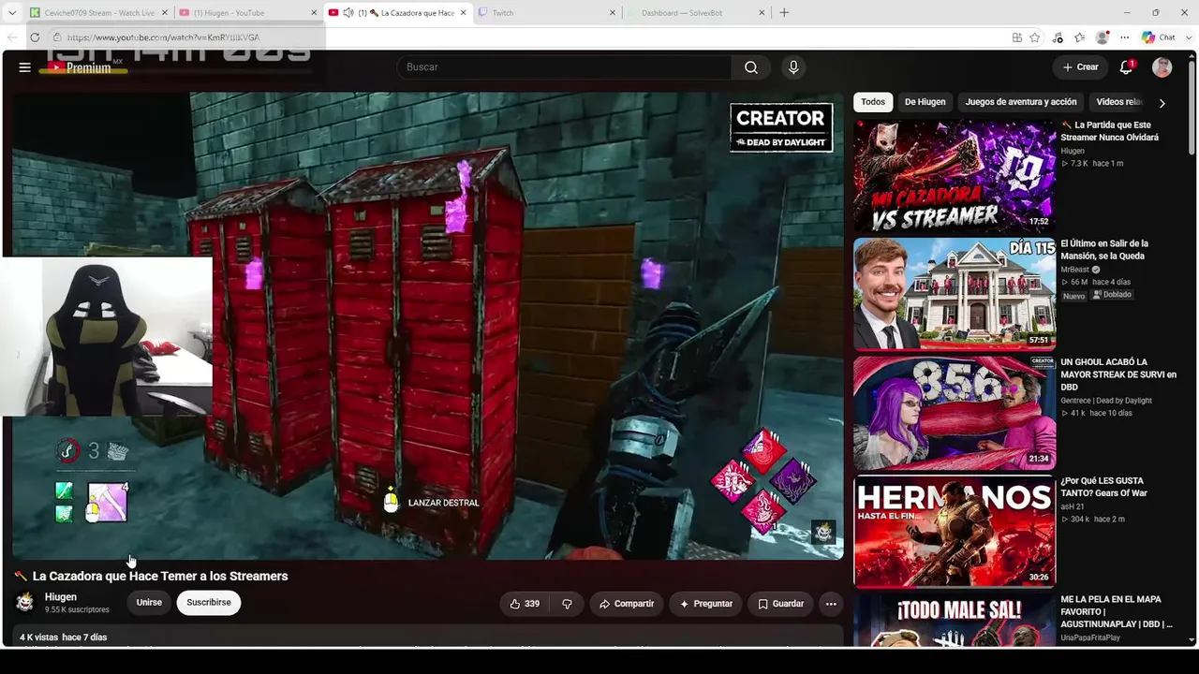Open title ME LA PELA EN EL MAPA FAVORITO
The width and height of the screenshot is (1199, 674).
[1117, 612]
